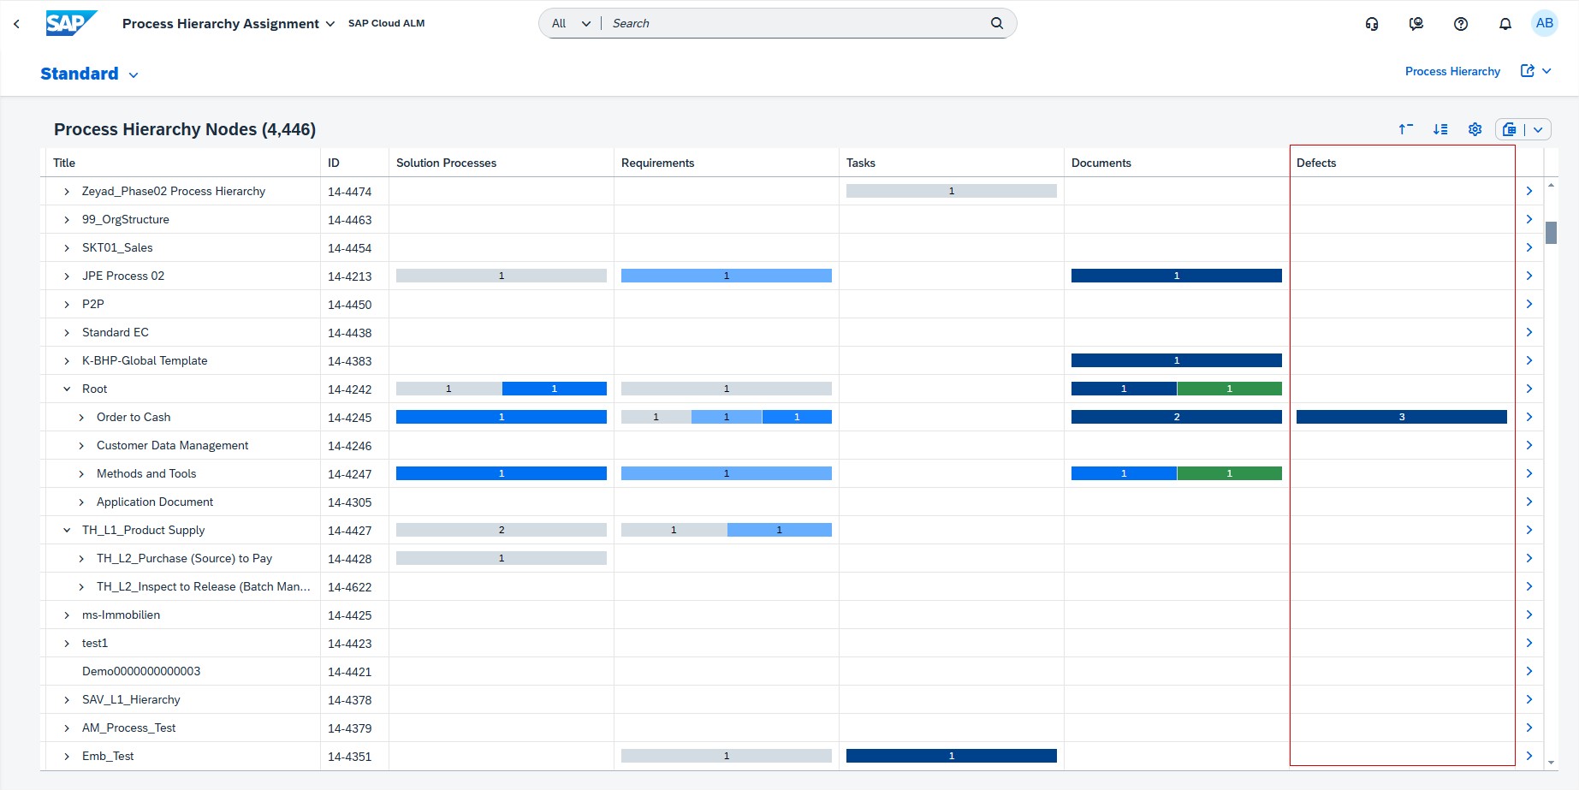Open the All search scope dropdown
Viewport: 1579px width, 790px height.
[571, 24]
